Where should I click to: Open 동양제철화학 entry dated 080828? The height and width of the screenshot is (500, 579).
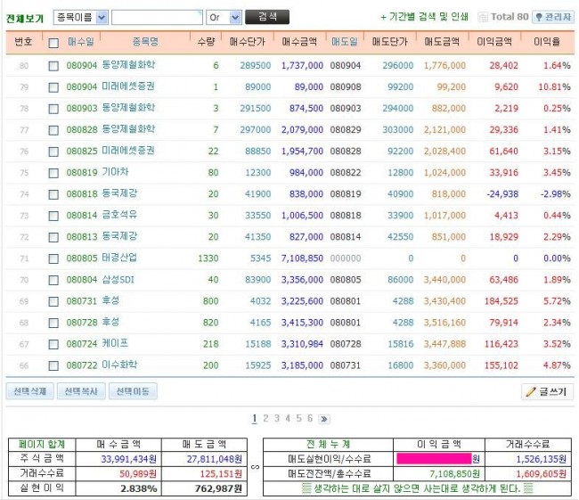point(128,129)
